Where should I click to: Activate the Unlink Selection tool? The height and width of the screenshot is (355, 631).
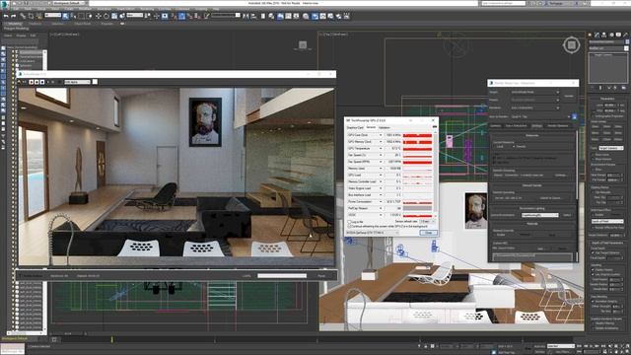coord(31,16)
